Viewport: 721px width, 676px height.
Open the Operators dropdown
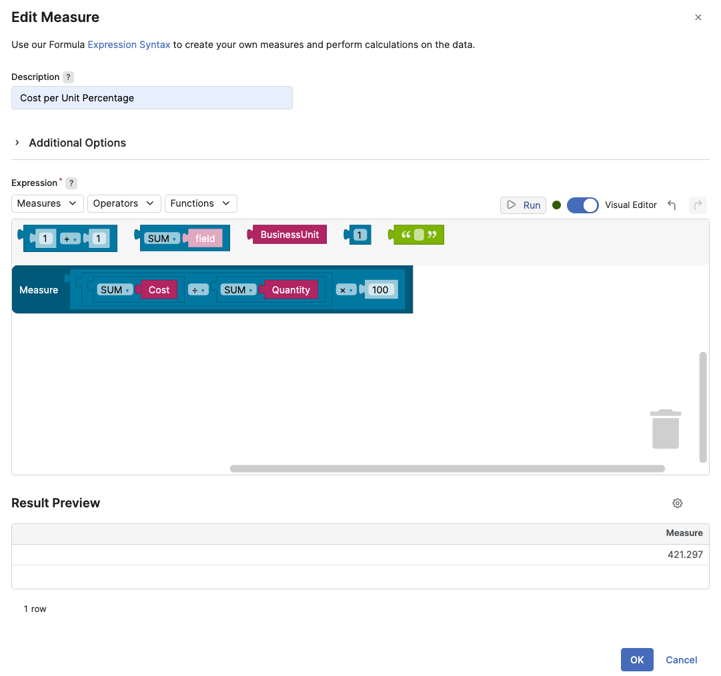(x=124, y=203)
